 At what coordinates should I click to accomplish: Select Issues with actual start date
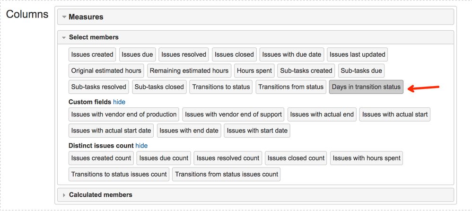(x=111, y=131)
